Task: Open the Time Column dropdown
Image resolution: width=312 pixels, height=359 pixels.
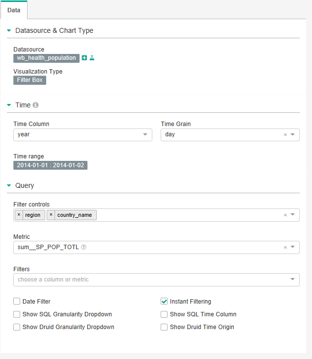Action: (145, 134)
